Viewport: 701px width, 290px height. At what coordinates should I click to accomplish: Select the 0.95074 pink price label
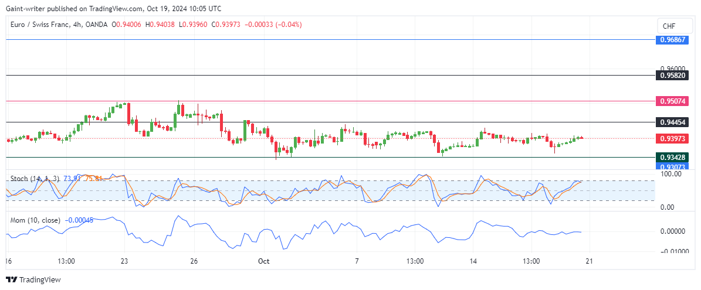tap(672, 101)
